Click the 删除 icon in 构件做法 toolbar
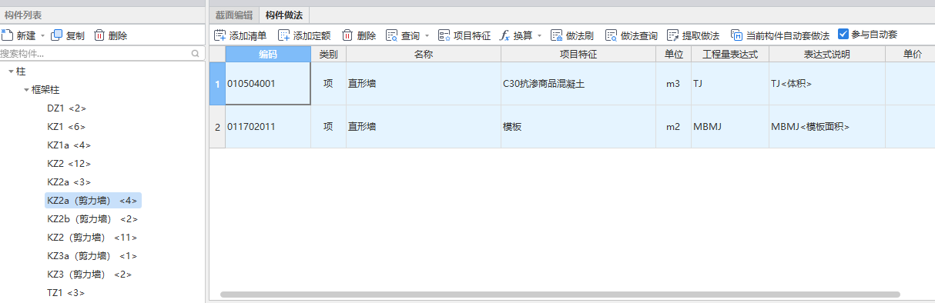 (347, 35)
